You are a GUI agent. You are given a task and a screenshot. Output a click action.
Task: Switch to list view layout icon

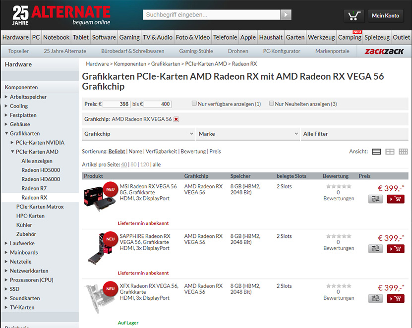pyautogui.click(x=376, y=152)
